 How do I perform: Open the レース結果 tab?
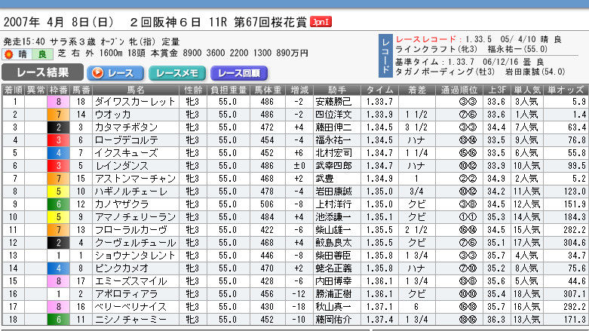click(42, 72)
